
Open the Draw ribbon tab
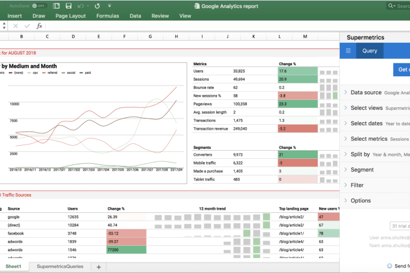39,16
